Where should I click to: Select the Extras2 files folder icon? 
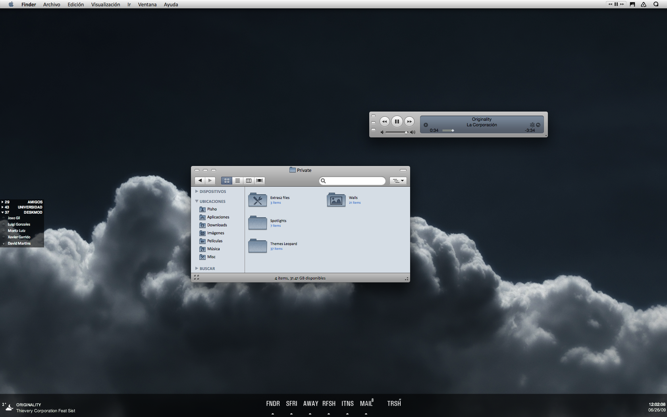258,200
